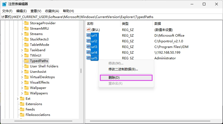223x124 pixels.
Task: Expand the Ext key
Action: click(18, 99)
